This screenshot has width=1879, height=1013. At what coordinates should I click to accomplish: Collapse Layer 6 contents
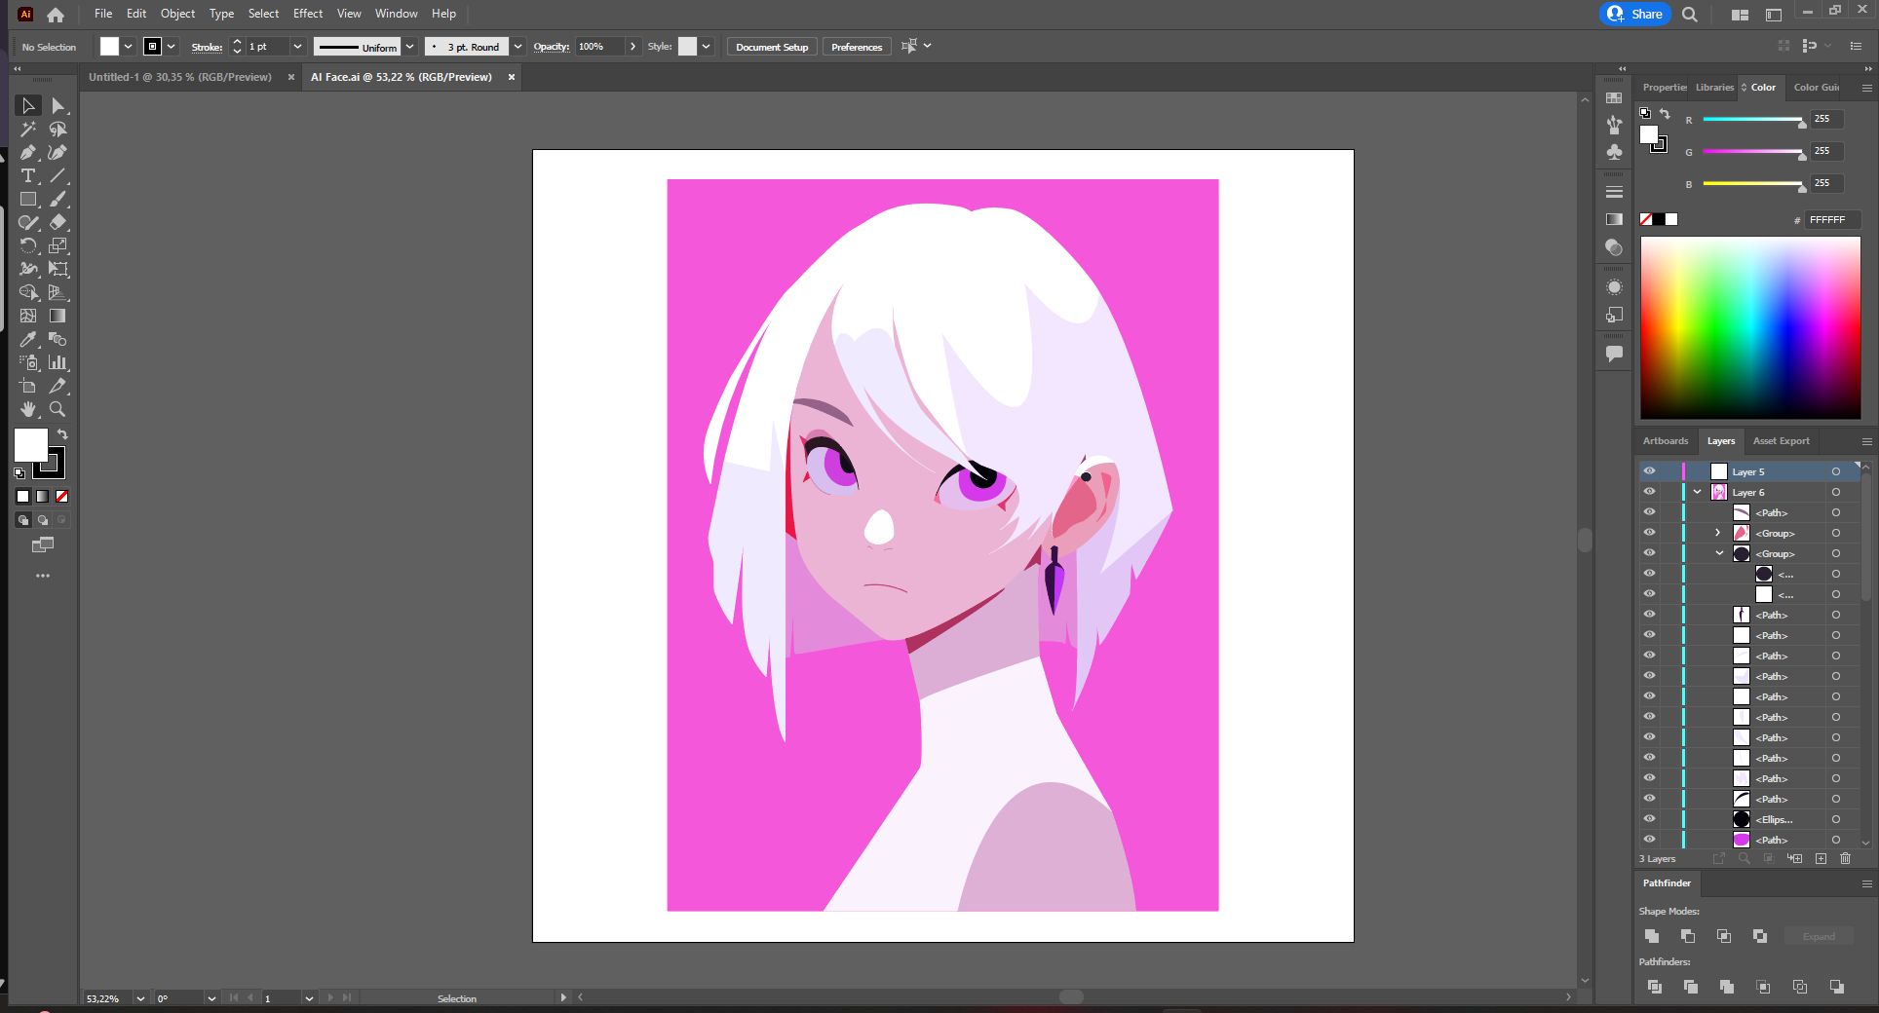[1697, 492]
